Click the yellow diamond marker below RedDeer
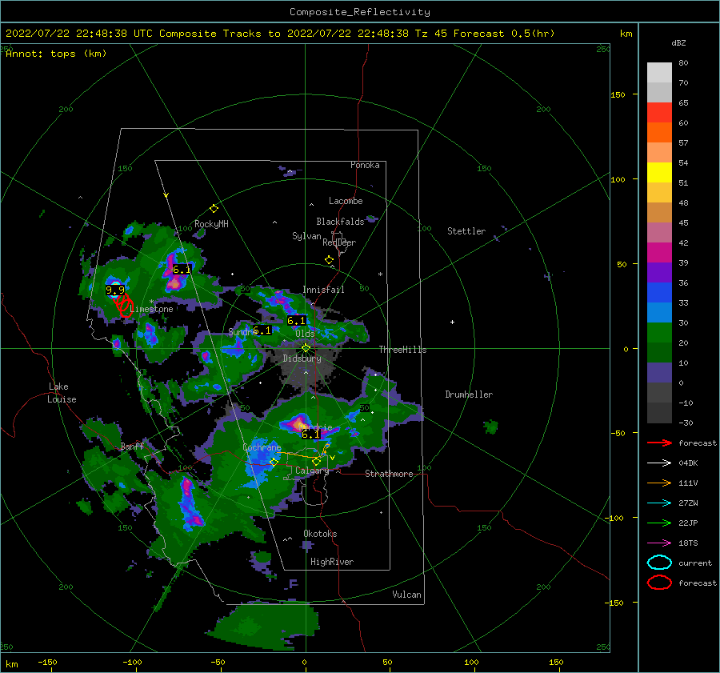 point(330,260)
